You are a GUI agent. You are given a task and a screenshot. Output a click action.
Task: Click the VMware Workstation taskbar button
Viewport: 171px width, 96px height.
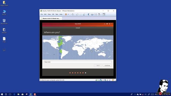31,94
